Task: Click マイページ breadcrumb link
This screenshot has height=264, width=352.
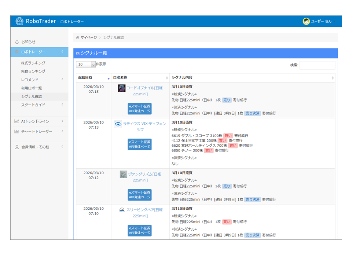Action: pos(89,37)
